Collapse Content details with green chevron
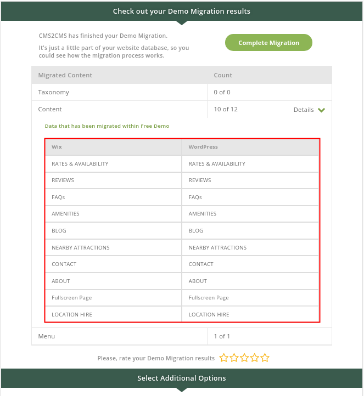The image size is (364, 396). (x=321, y=110)
